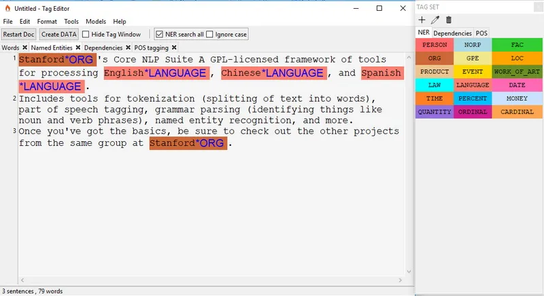The width and height of the screenshot is (544, 296).
Task: Pick the CARDINAL tag swatch
Action: (517, 112)
